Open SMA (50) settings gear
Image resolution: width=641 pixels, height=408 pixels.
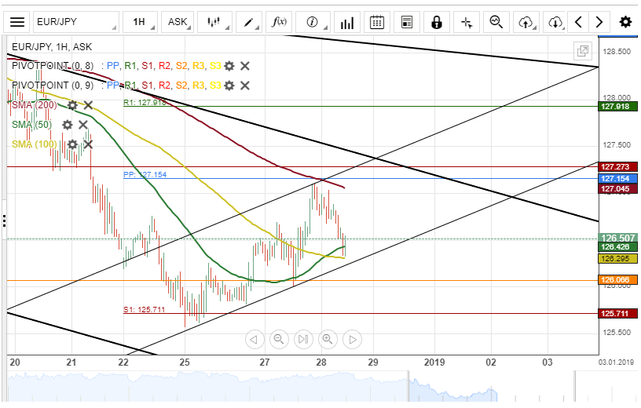(x=68, y=125)
